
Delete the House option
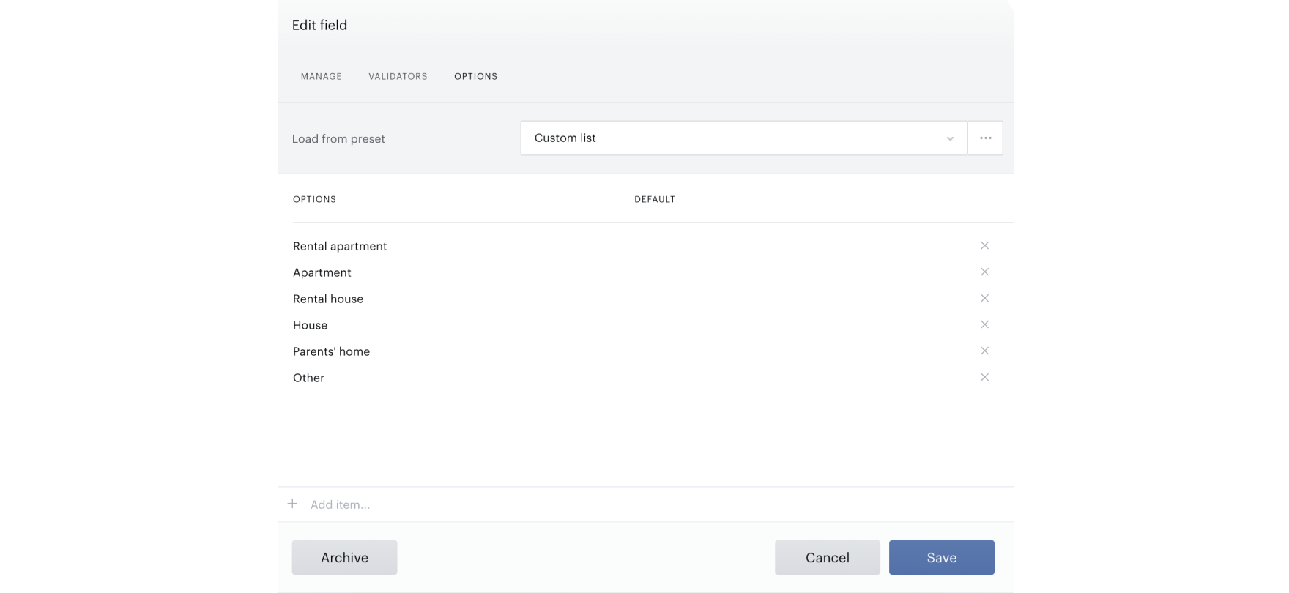point(984,324)
